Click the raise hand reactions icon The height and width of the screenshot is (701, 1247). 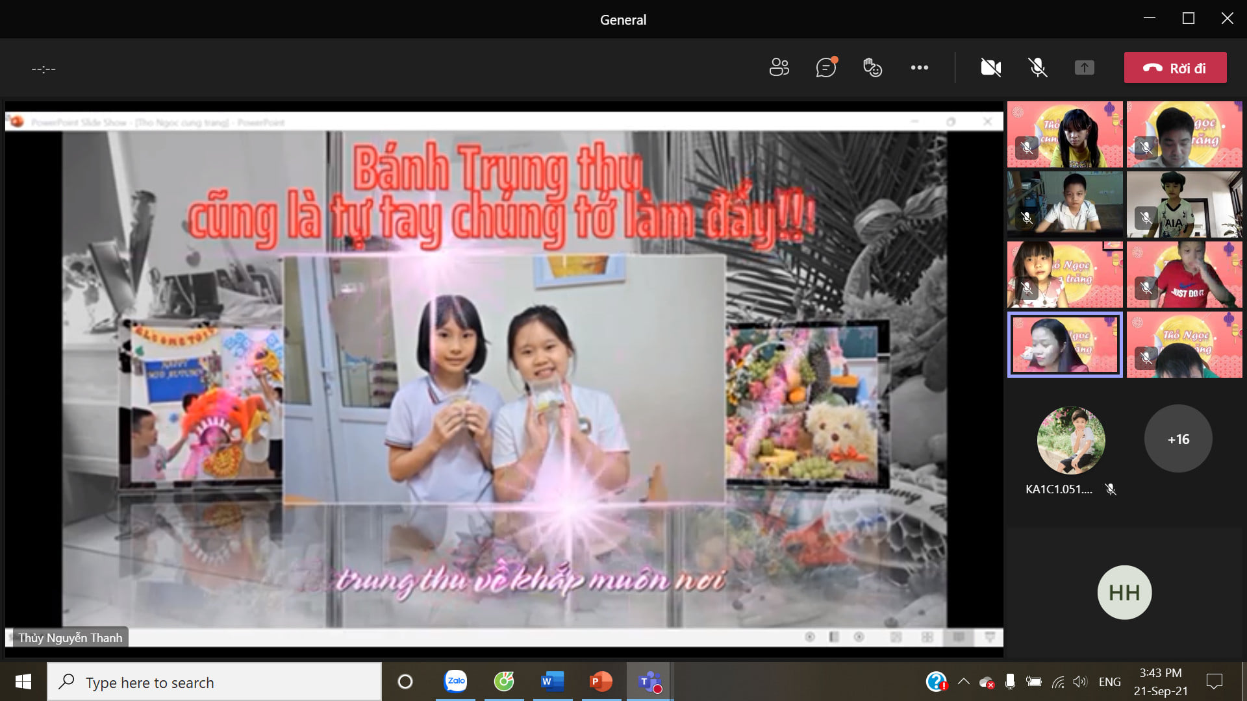[x=872, y=68]
